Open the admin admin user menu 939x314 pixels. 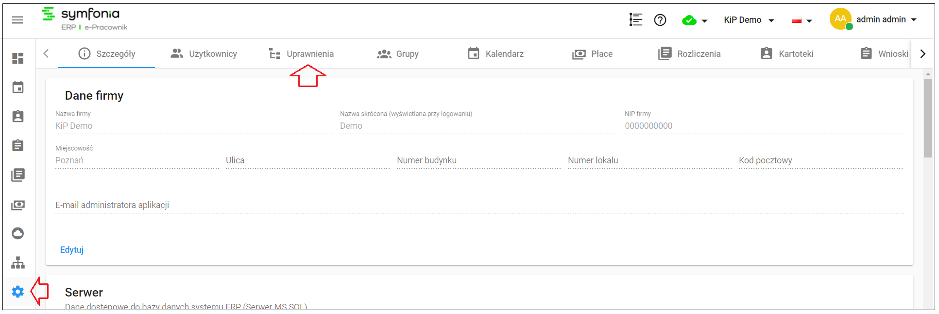pyautogui.click(x=886, y=19)
